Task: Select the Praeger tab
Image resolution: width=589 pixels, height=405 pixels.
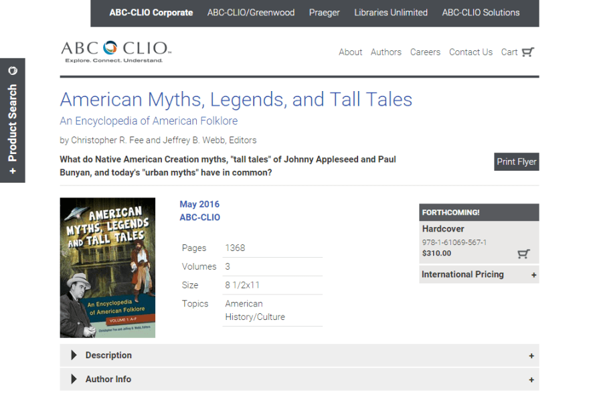Action: (x=324, y=13)
